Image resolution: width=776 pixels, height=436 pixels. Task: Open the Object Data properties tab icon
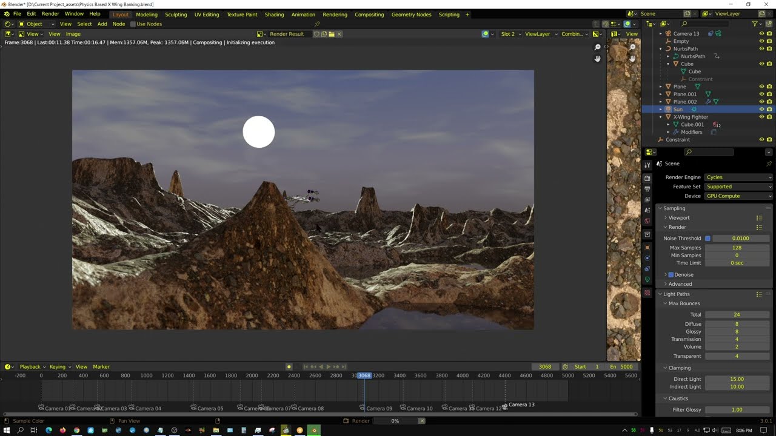[x=647, y=279]
